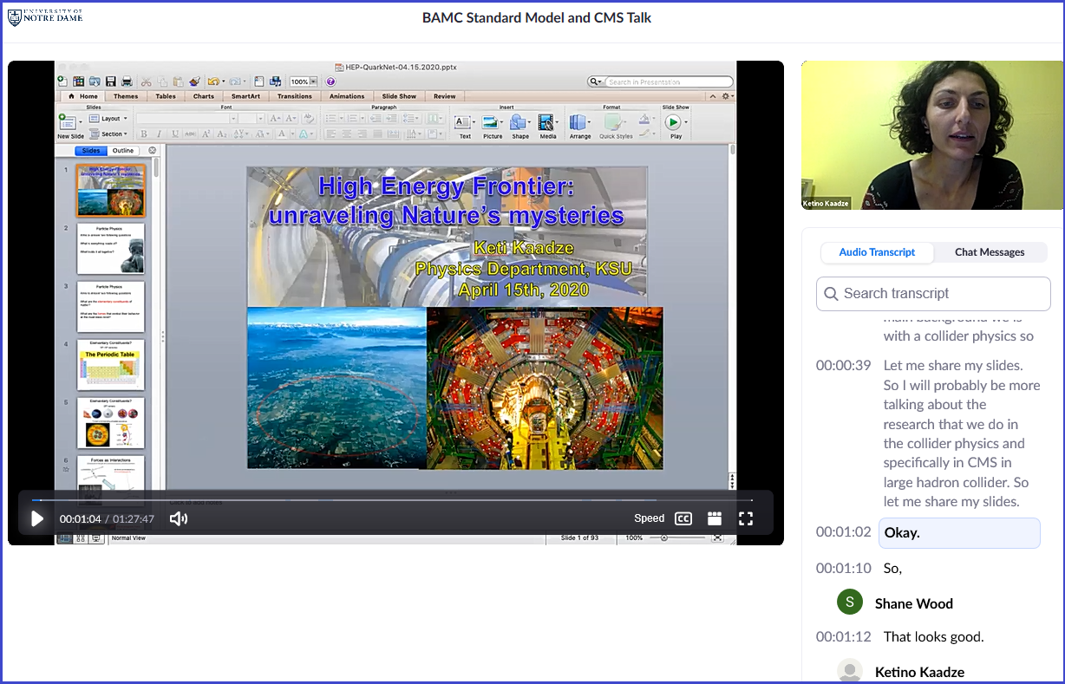Click the 00:00:39 transcript timestamp

[843, 365]
